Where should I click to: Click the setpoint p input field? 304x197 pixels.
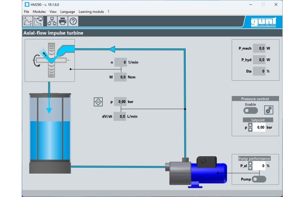coord(259,128)
